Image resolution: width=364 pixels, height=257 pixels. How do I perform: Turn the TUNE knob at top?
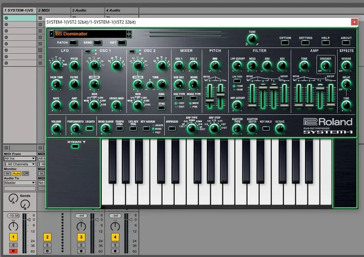252,39
